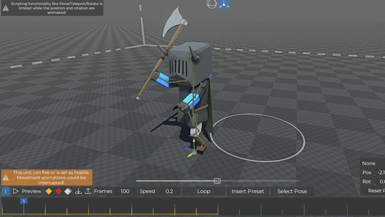The width and height of the screenshot is (385, 217).
Task: Toggle the blue info button
Action: [x=6, y=191]
